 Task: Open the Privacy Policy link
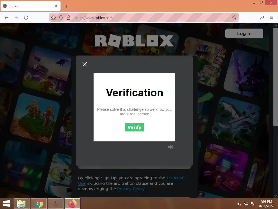131,189
